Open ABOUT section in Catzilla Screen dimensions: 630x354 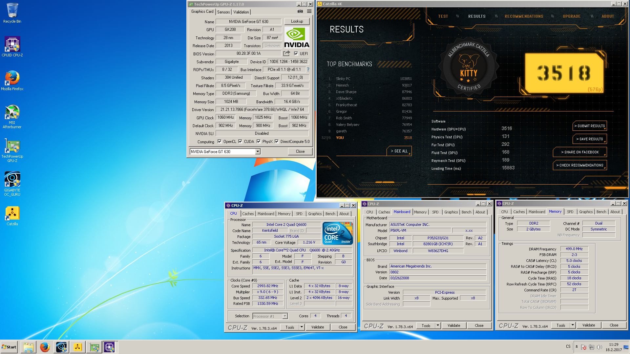[x=608, y=16]
